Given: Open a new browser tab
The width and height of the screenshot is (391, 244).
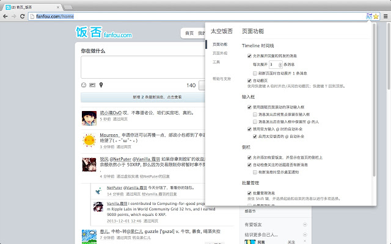Looking at the screenshot, I should coord(68,7).
